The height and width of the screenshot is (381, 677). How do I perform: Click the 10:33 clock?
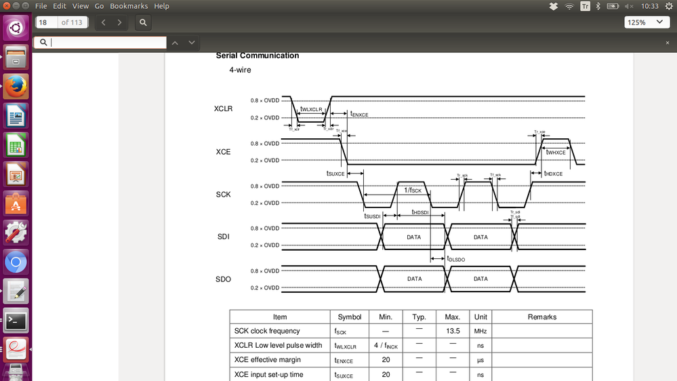coord(649,6)
